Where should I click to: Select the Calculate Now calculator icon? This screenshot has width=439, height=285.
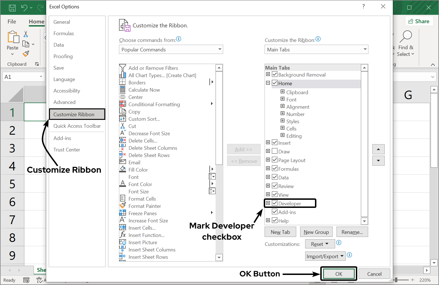[123, 89]
